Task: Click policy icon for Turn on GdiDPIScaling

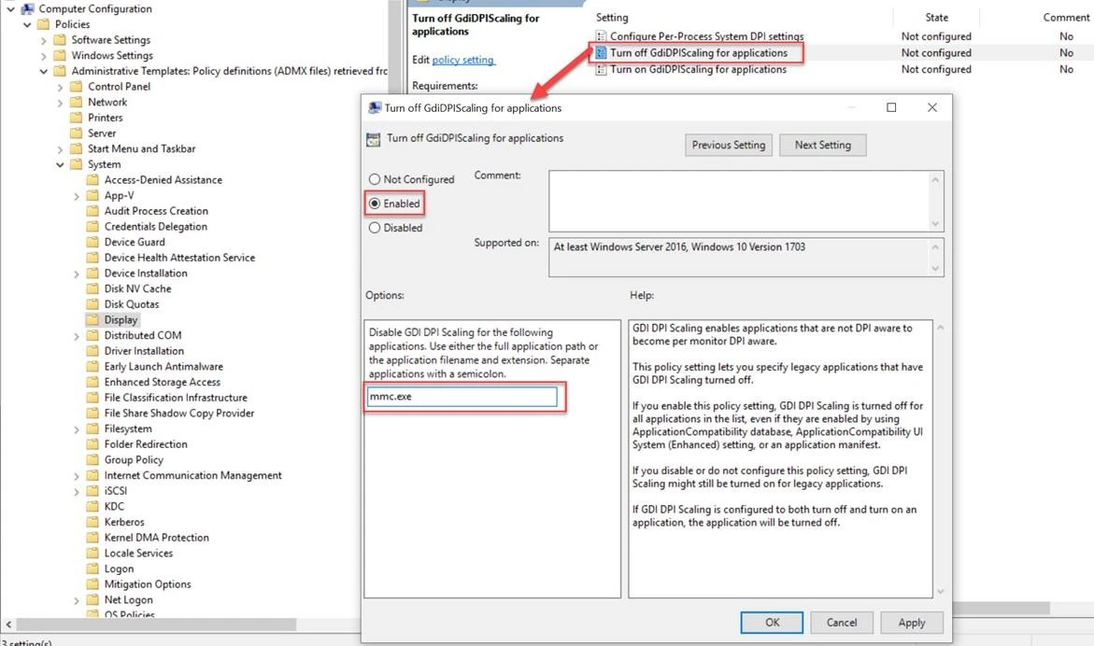Action: pyautogui.click(x=601, y=69)
